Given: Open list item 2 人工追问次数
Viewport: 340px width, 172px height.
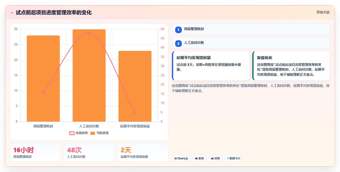Looking at the screenshot, I should pyautogui.click(x=251, y=43).
